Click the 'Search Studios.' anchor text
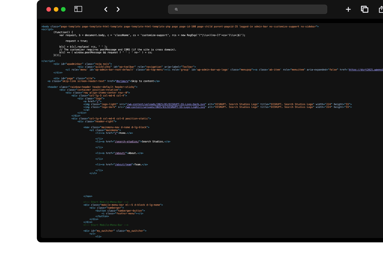 click(153, 141)
